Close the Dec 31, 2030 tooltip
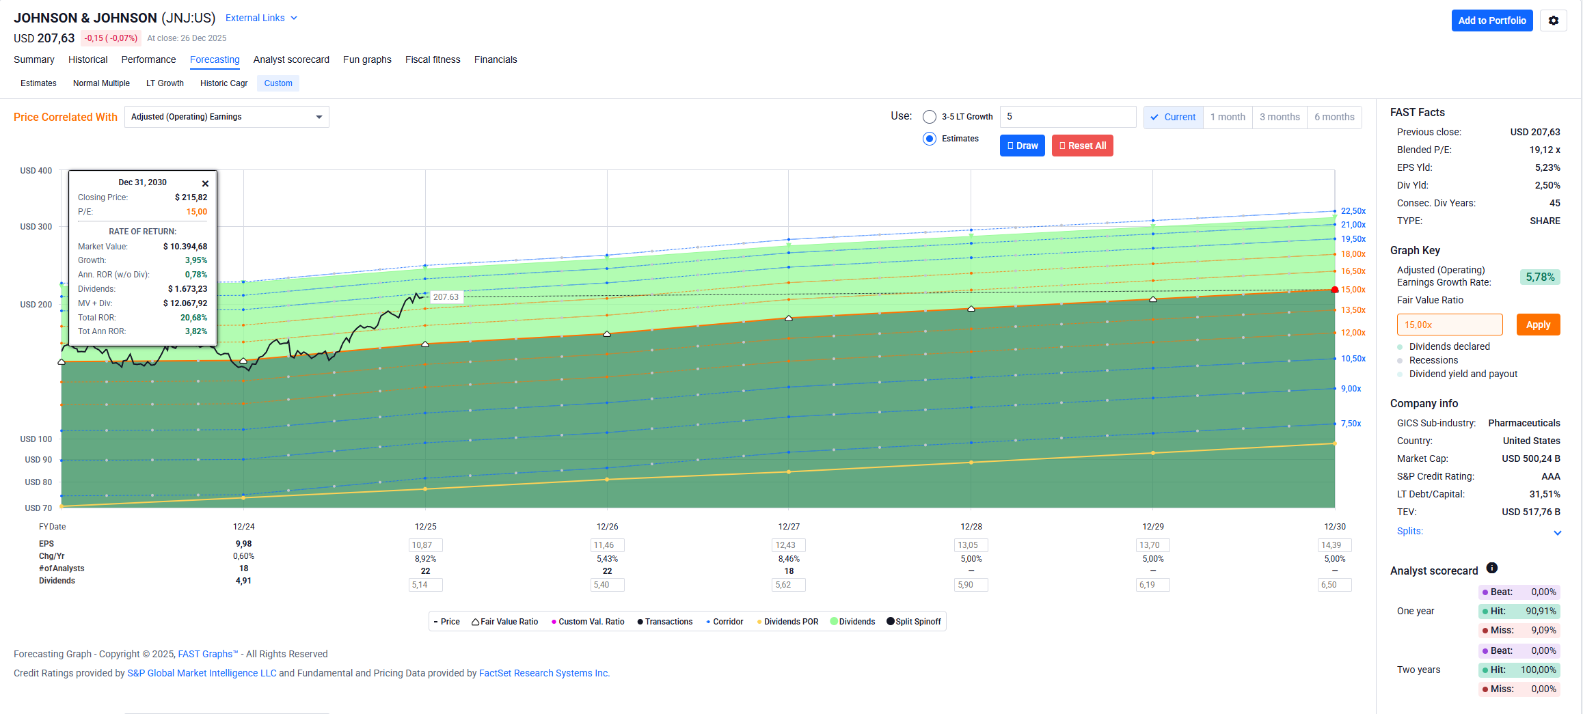 (205, 184)
